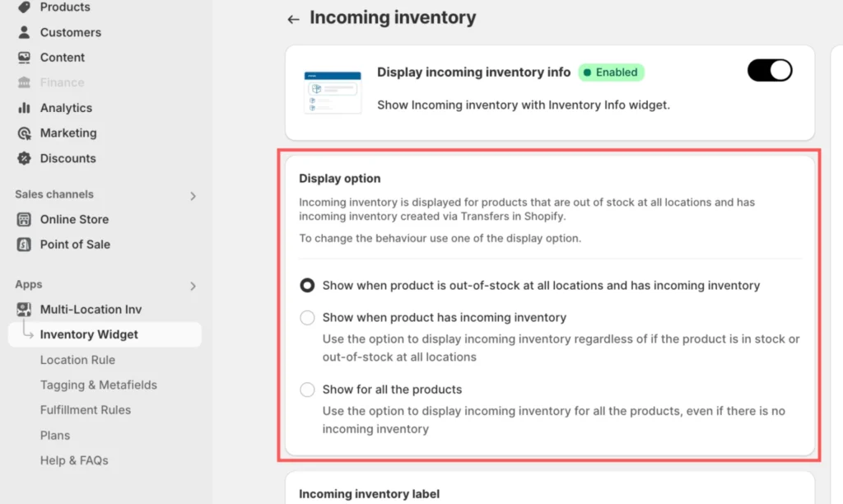Image resolution: width=843 pixels, height=504 pixels.
Task: Select Show when product has incoming inventory
Action: tap(307, 317)
